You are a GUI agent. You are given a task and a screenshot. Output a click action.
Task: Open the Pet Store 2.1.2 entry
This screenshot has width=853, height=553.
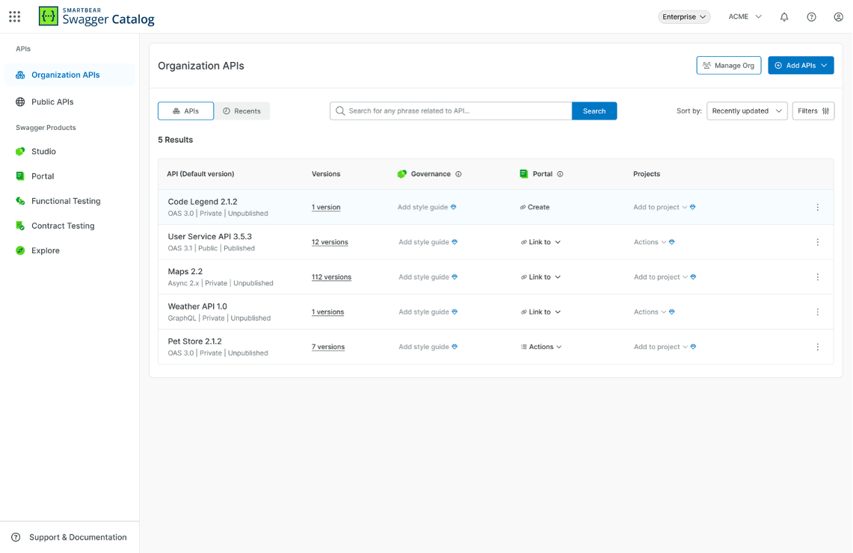pos(195,342)
